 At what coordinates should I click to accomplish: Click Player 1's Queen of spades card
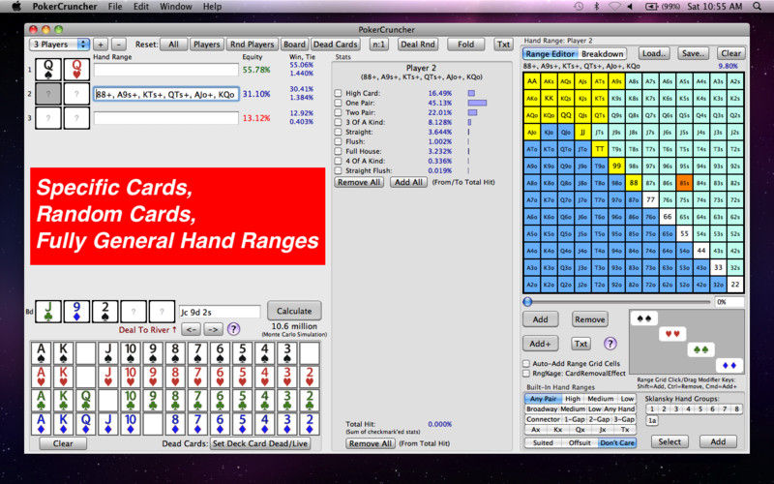[48, 69]
